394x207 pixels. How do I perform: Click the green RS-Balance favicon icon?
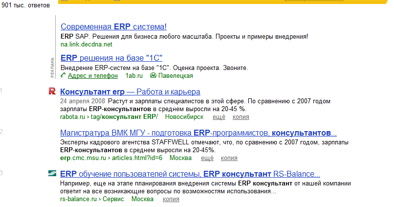coord(52,173)
